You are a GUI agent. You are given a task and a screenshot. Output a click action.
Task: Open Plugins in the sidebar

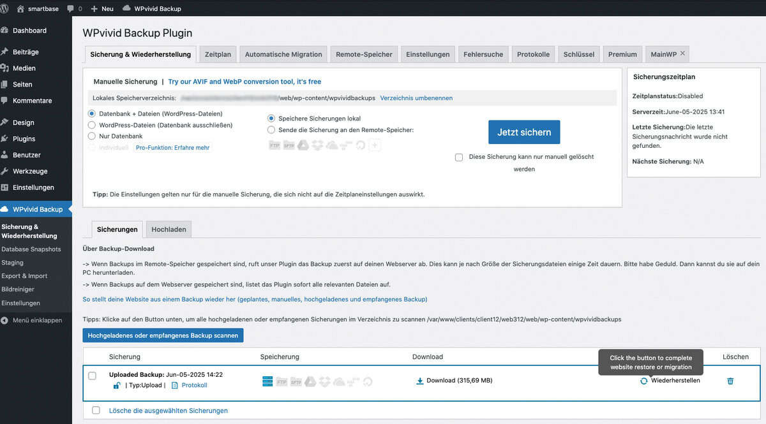tap(24, 139)
